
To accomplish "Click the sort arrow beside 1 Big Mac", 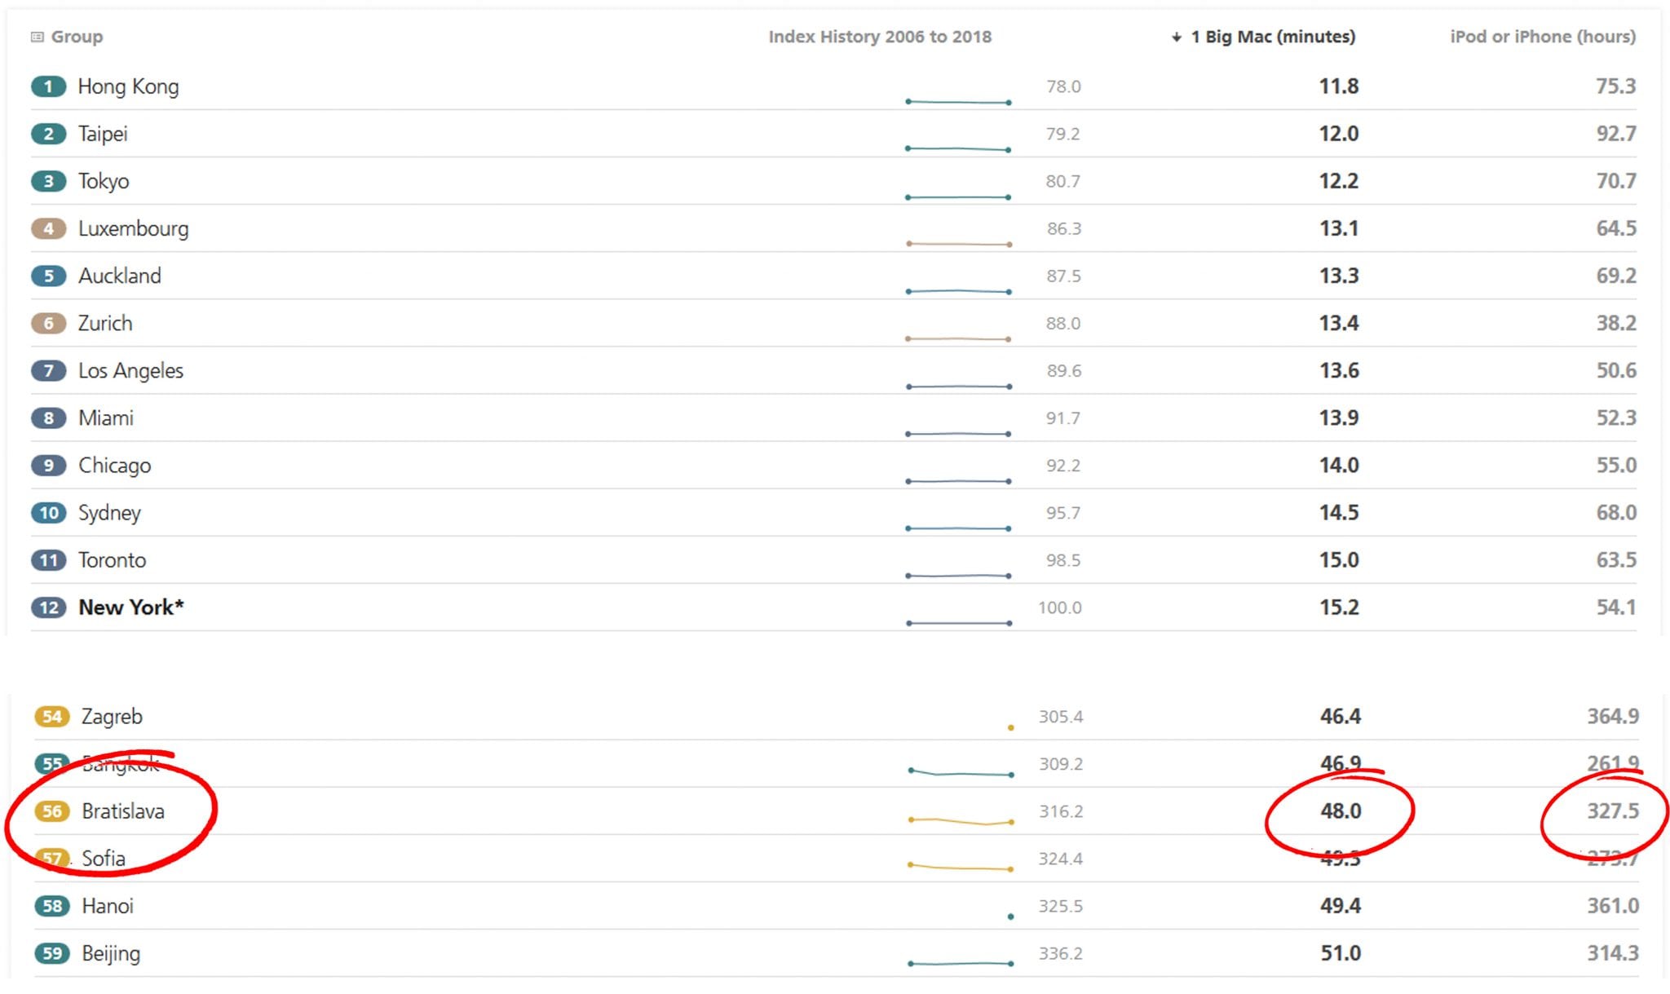I will click(1176, 37).
